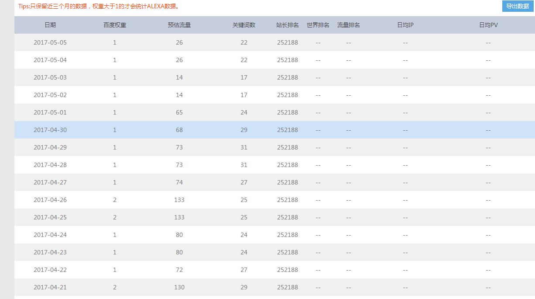Image resolution: width=535 pixels, height=299 pixels.
Task: Click Baidu weight 2 in 2017-04-26 row
Action: point(115,200)
